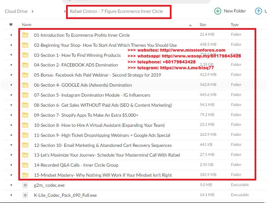
Task: Click the favorites heart column icon
Action: (x=11, y=25)
